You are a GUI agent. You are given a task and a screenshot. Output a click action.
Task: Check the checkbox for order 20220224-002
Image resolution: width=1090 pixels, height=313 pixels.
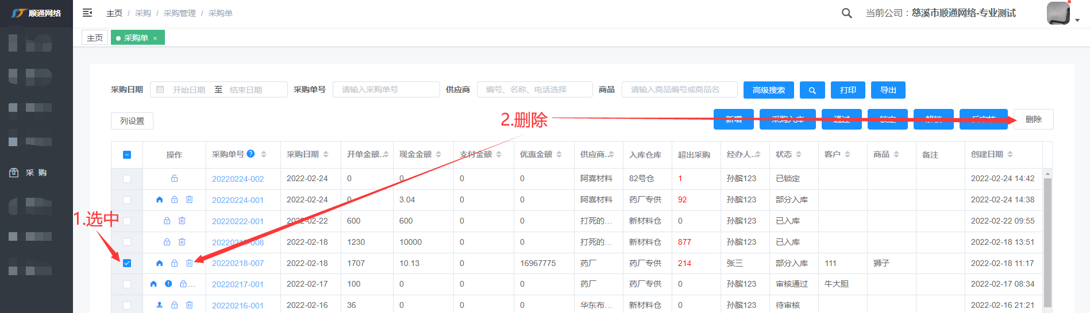click(x=127, y=179)
